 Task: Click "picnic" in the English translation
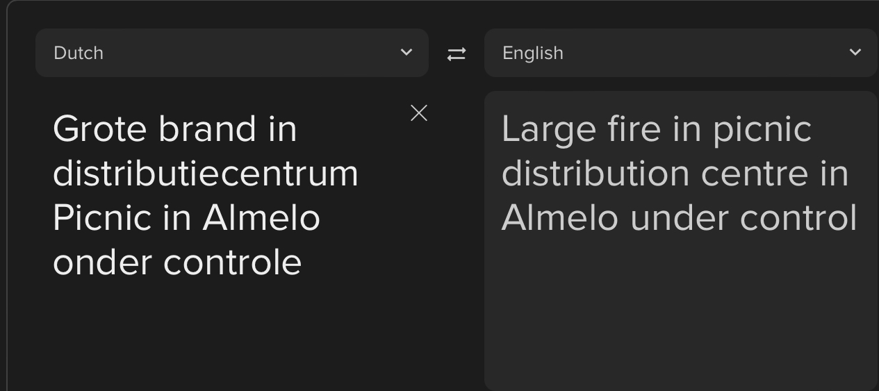point(762,130)
